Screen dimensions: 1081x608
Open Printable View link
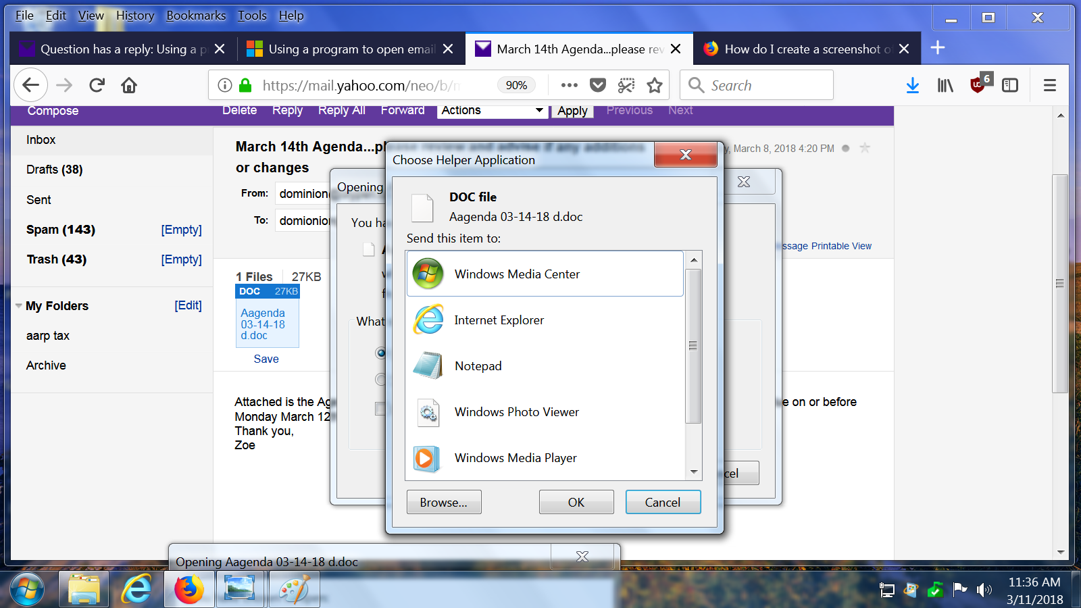pyautogui.click(x=841, y=246)
